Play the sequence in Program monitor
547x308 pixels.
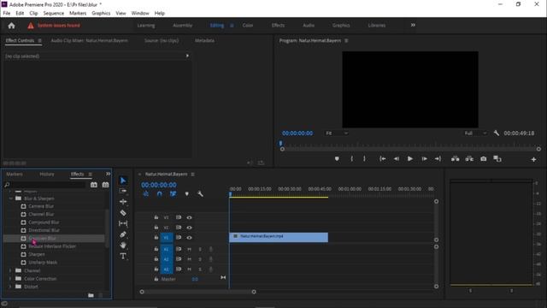tap(410, 159)
